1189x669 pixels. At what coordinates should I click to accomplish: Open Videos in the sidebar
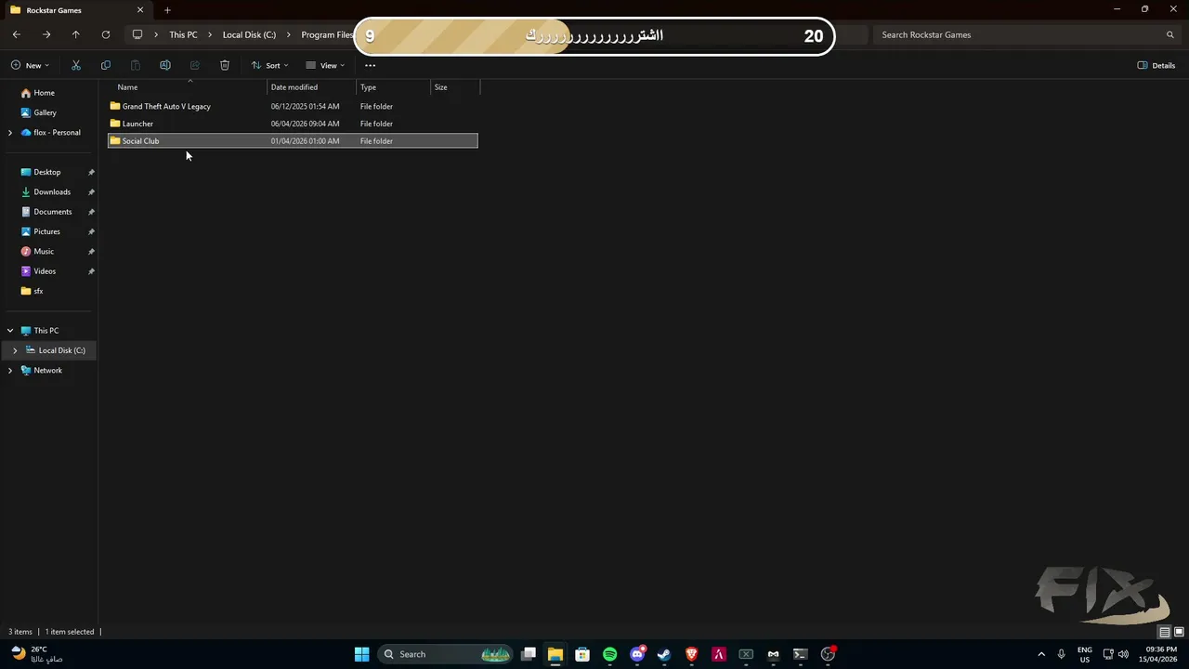(x=45, y=271)
